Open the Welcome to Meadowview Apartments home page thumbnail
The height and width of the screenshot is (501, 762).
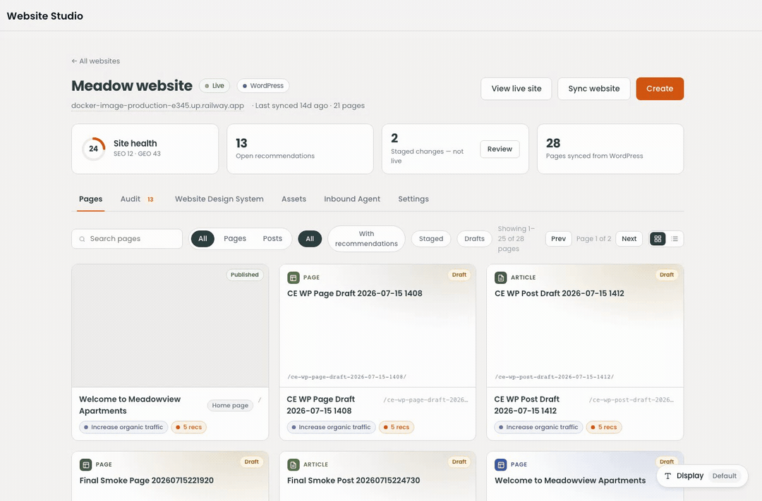170,326
